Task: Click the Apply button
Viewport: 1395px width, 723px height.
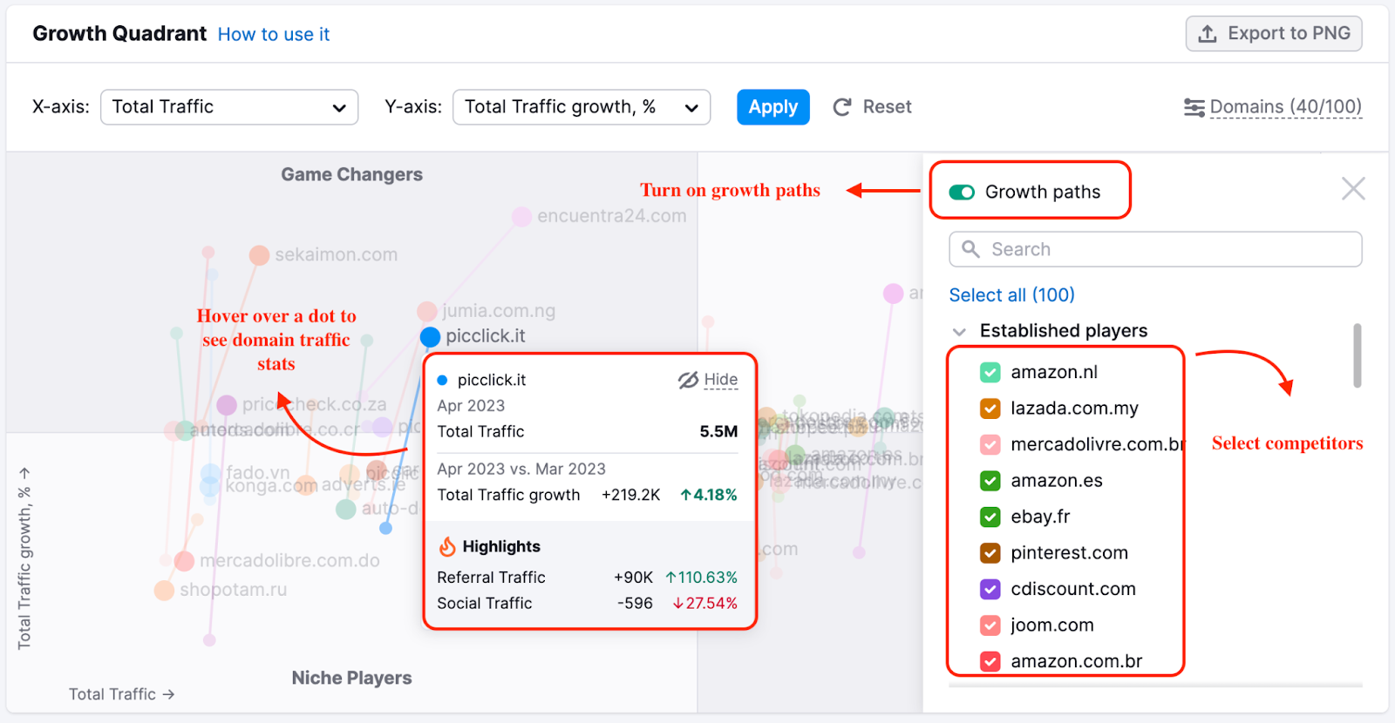Action: pos(773,107)
